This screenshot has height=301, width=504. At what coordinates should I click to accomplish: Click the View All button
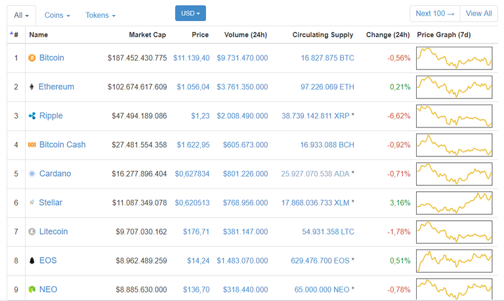(x=478, y=14)
